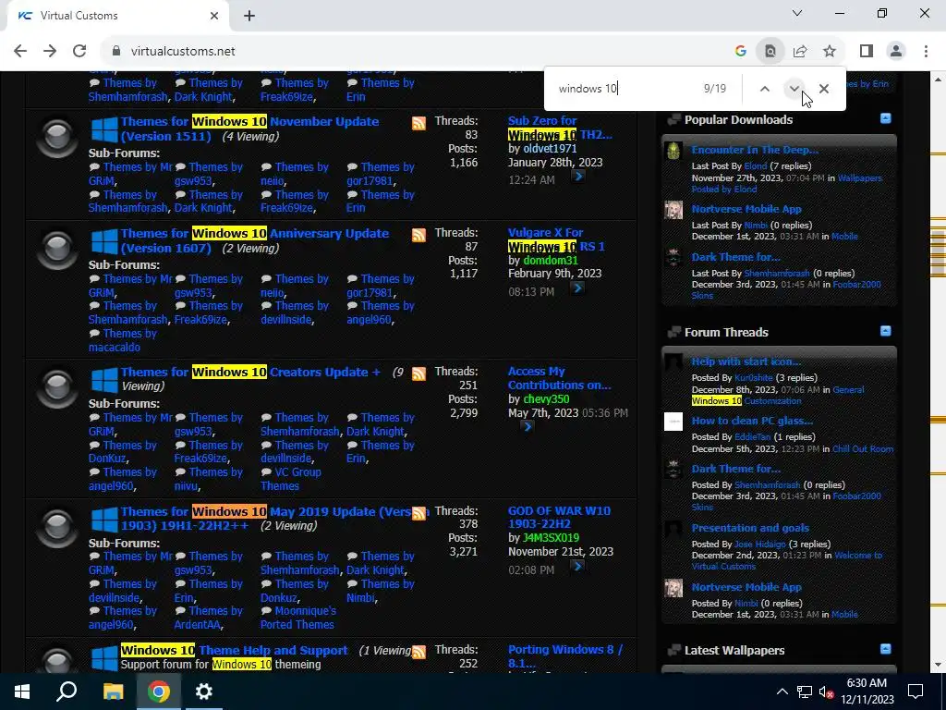946x710 pixels.
Task: Jump to next find result
Action: coord(794,89)
